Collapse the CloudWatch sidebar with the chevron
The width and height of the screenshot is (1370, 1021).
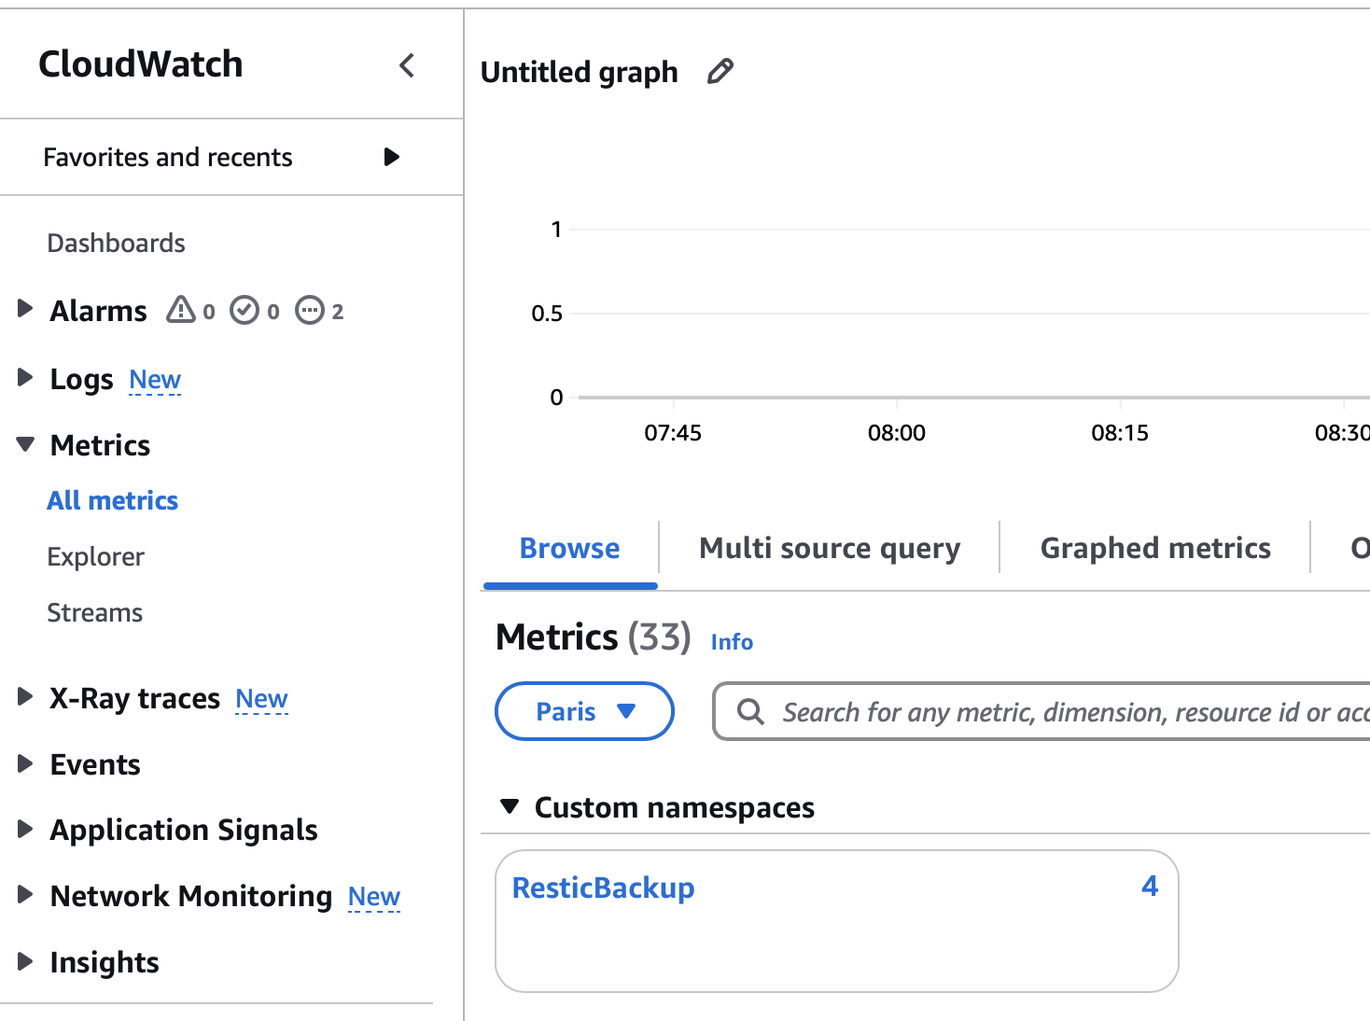[407, 65]
